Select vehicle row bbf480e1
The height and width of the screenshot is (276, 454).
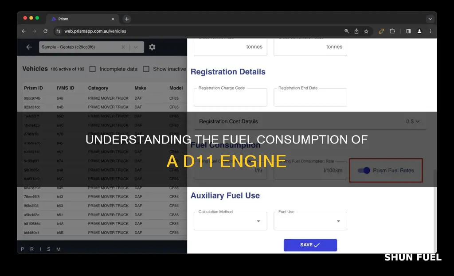[x=104, y=233]
